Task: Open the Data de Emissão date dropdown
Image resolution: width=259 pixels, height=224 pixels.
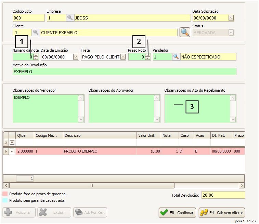Action: [76, 57]
